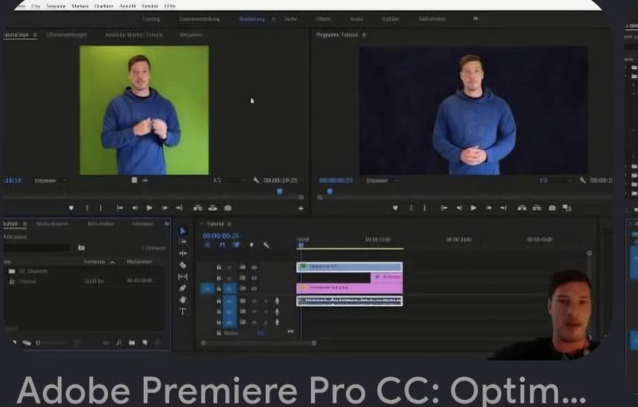Screen dimensions: 638x407
Task: Select the Slip tool
Action: pos(183,277)
